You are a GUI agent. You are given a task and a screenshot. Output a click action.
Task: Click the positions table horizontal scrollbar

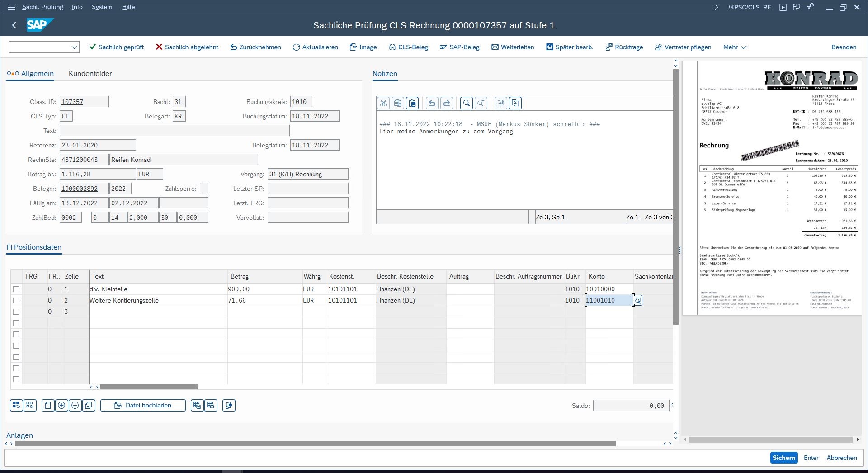pyautogui.click(x=149, y=387)
